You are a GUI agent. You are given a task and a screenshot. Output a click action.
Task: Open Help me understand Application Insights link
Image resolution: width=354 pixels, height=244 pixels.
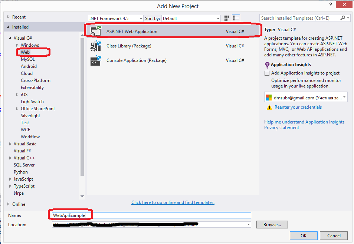[304, 122]
